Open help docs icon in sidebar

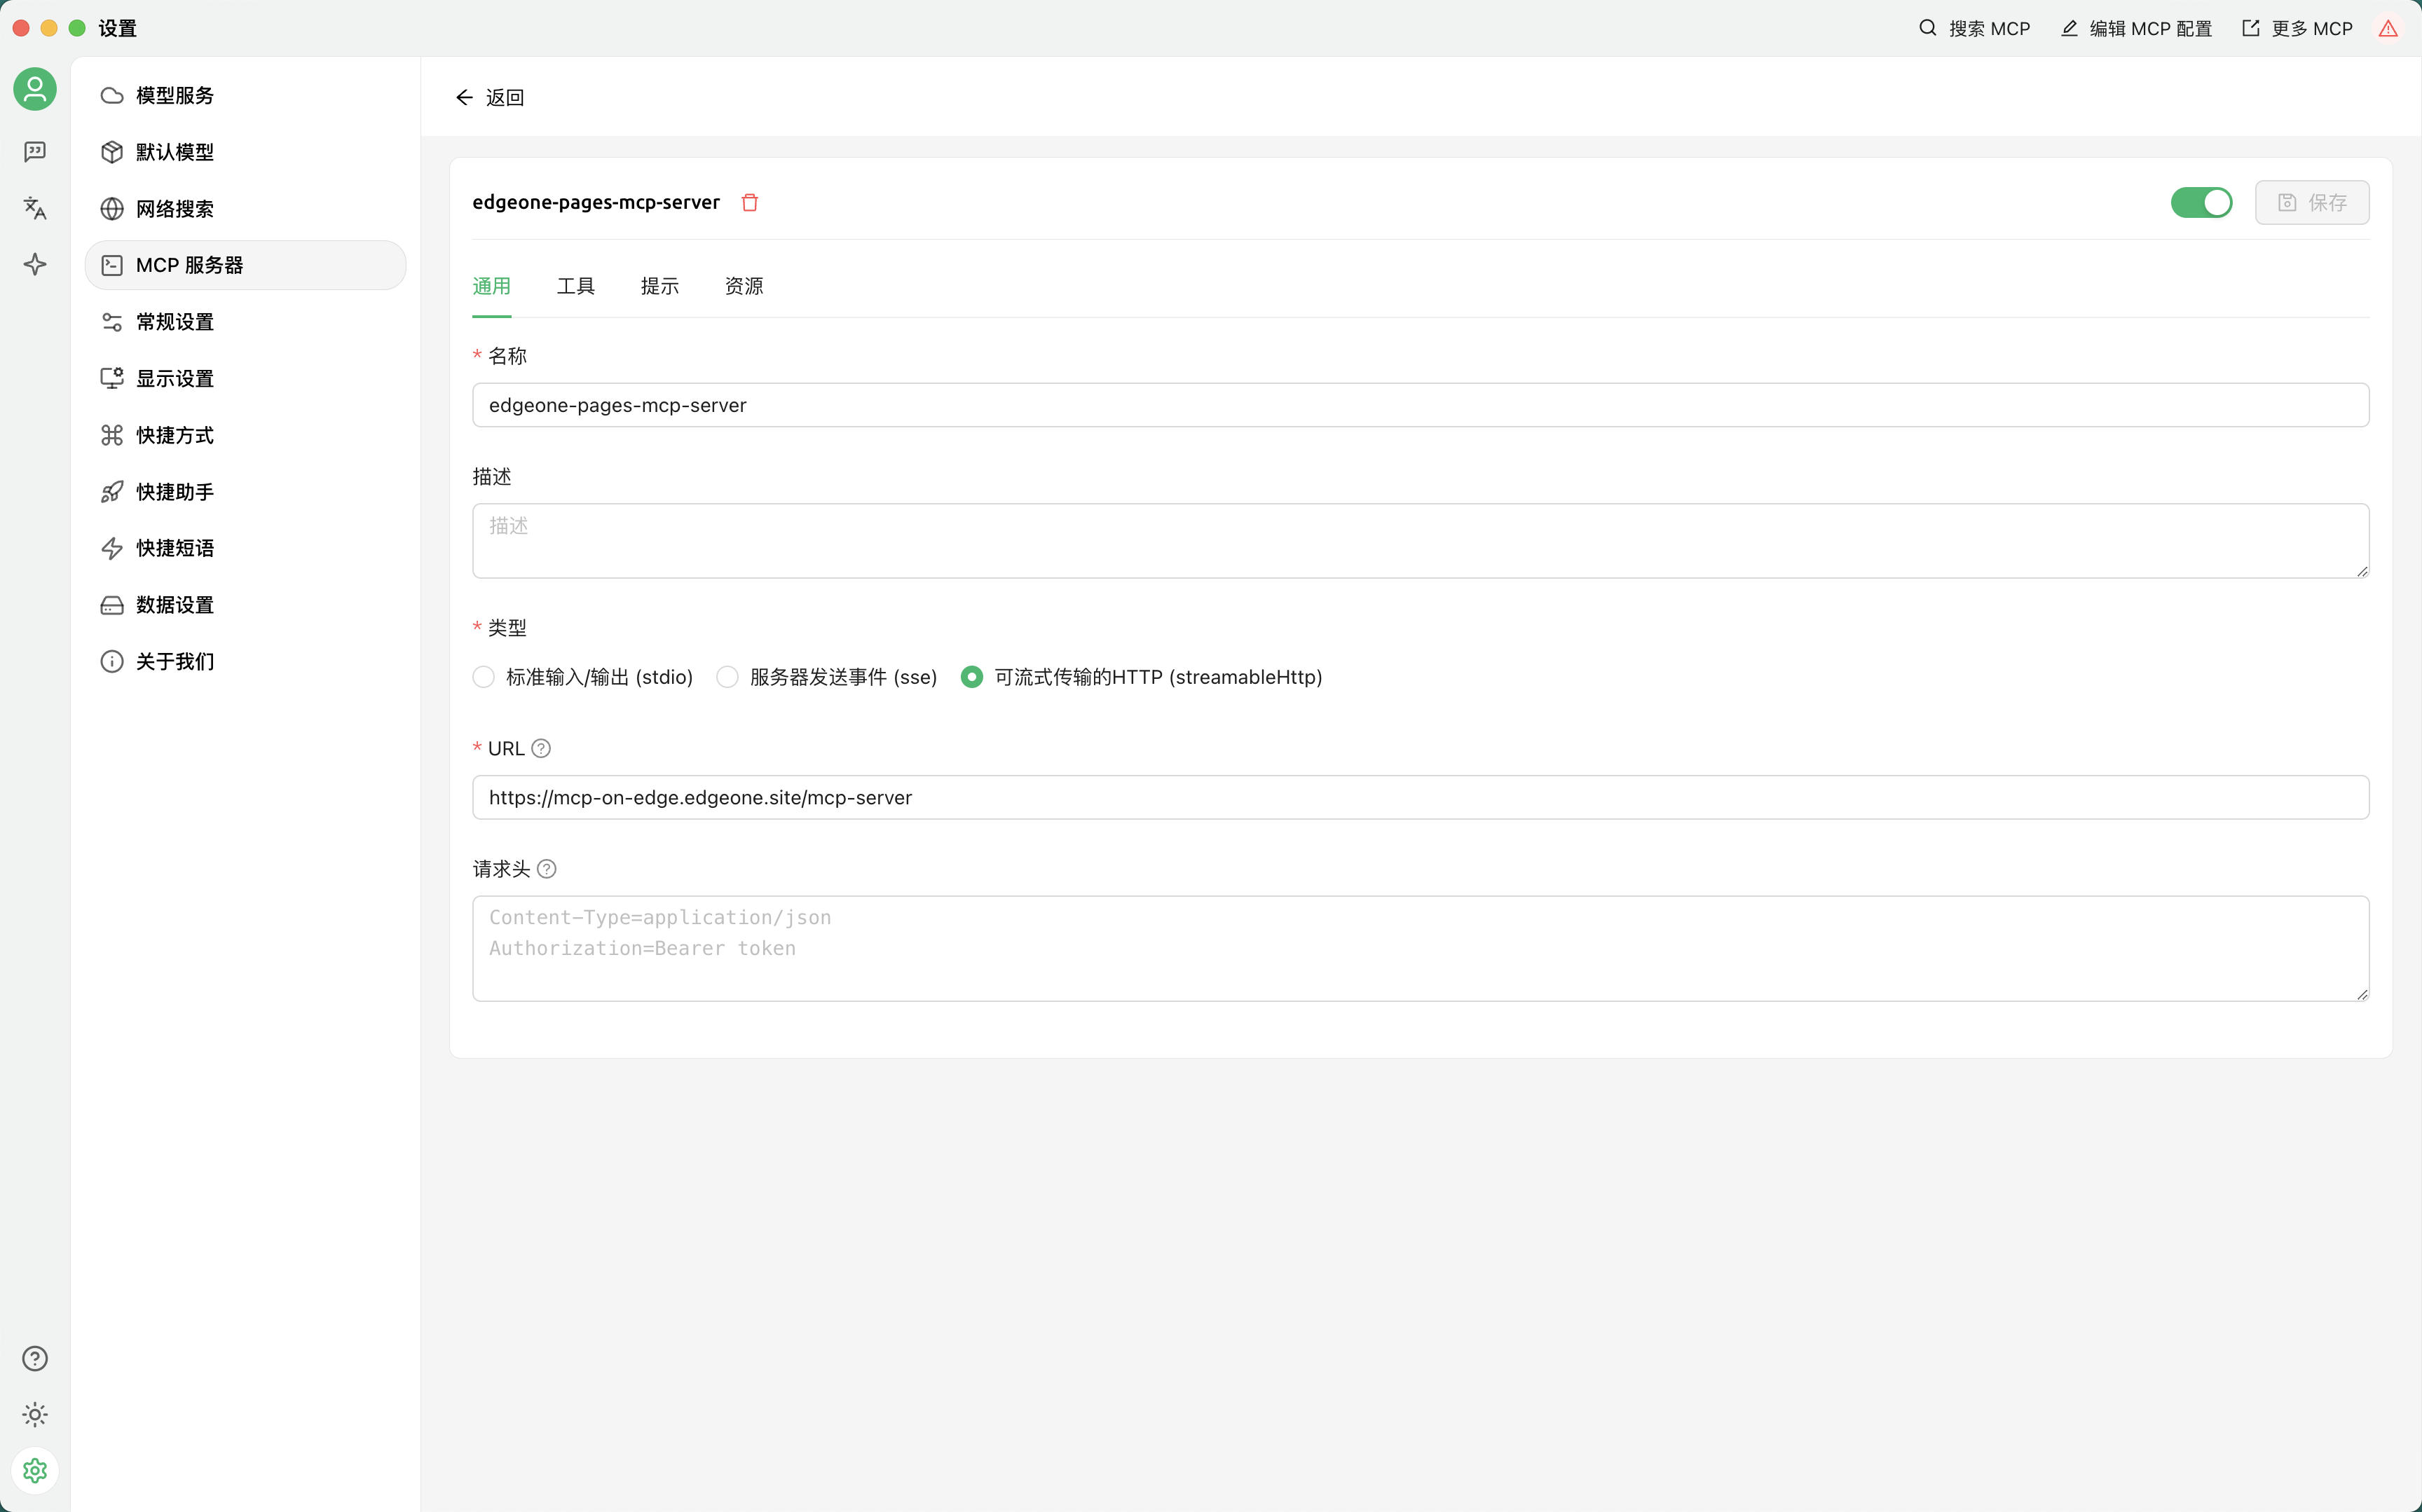coord(35,1358)
